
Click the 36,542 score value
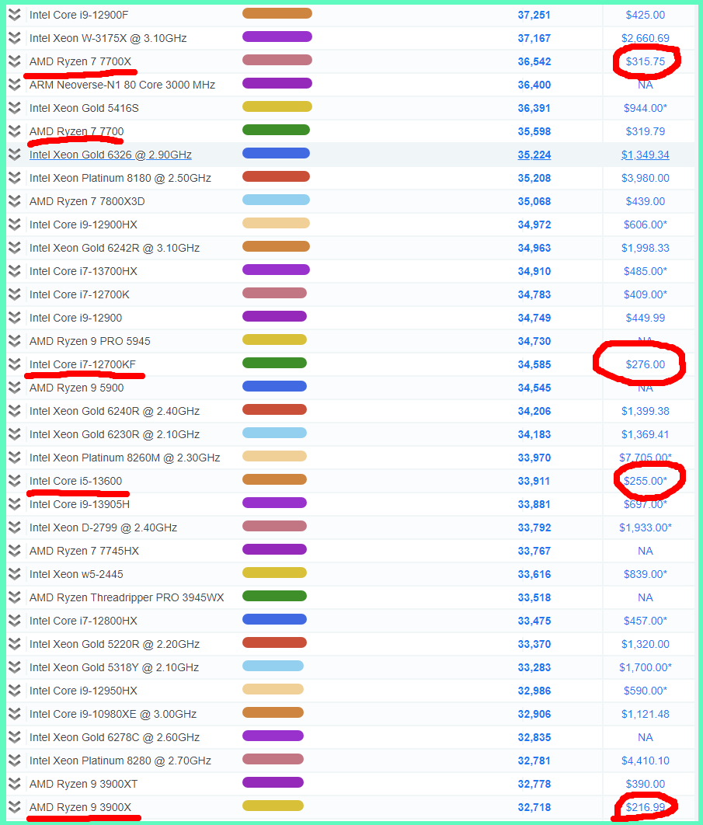coord(534,61)
